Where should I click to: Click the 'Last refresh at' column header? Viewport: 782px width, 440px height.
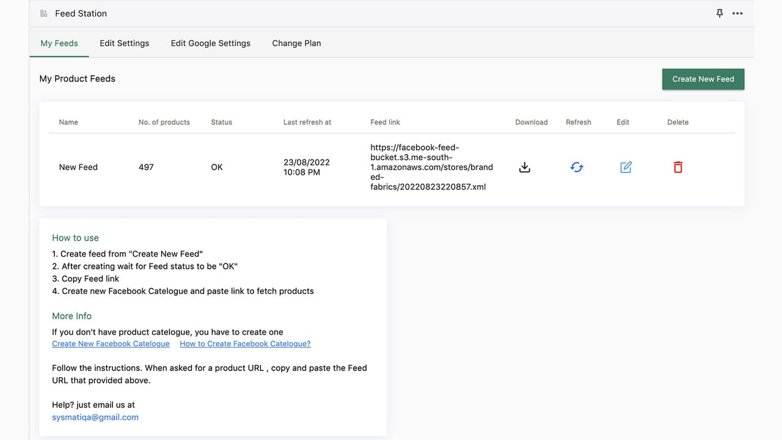tap(307, 122)
